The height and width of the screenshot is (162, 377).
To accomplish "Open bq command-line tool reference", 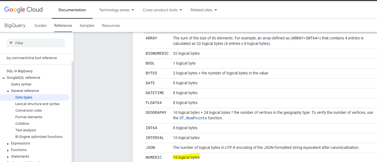I will (32, 58).
